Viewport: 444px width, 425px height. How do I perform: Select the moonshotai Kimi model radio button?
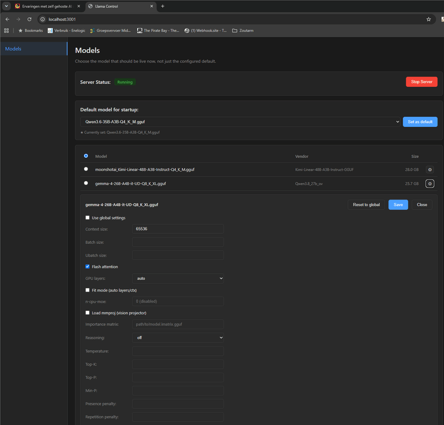pyautogui.click(x=86, y=169)
